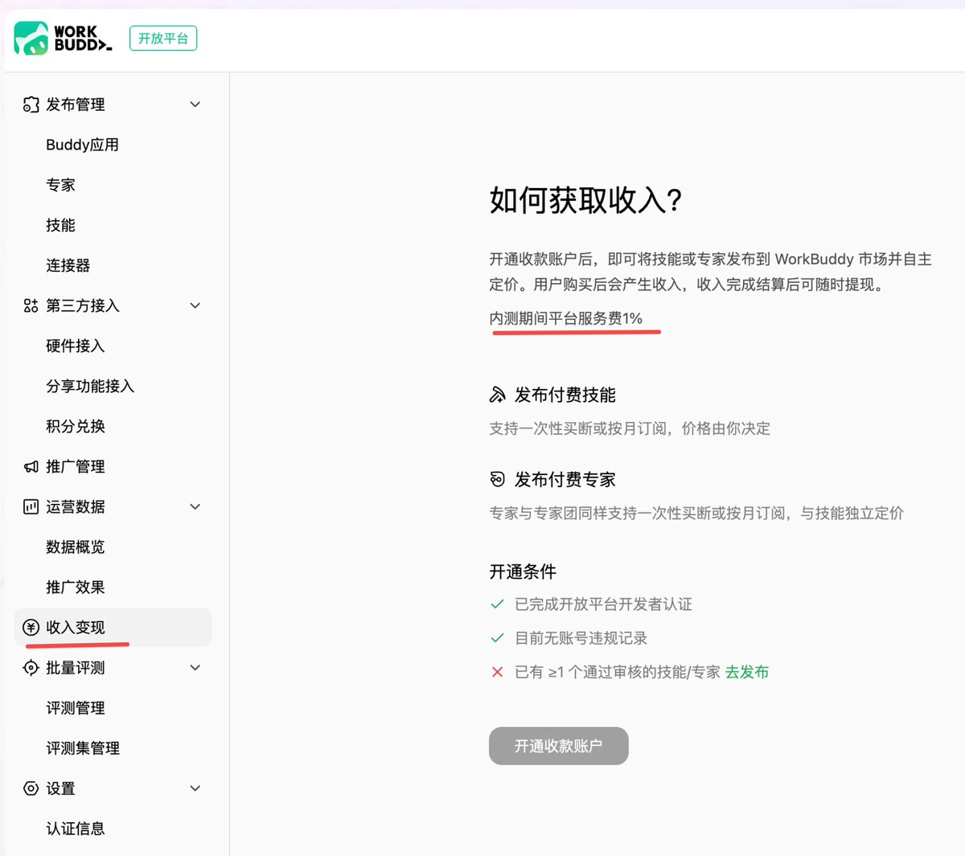Image resolution: width=965 pixels, height=856 pixels.
Task: Collapse the 第三方接入 section chevron
Action: pyautogui.click(x=195, y=305)
